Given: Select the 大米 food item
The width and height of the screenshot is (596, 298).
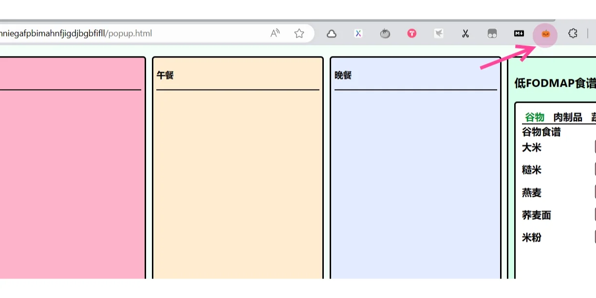Looking at the screenshot, I should pyautogui.click(x=532, y=148).
